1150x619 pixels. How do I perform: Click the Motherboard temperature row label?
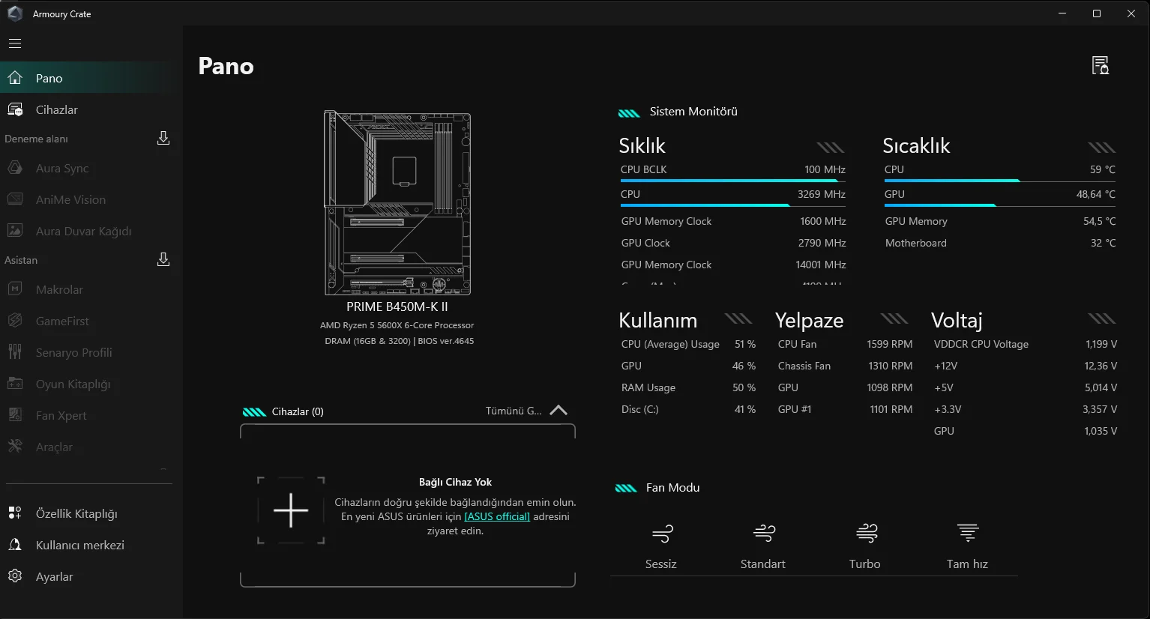(916, 243)
